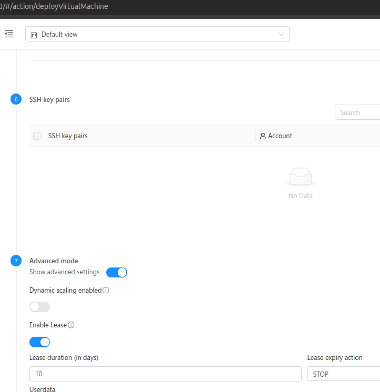Click the project icon inside Default view selector
Viewport: 380px width, 392px height.
tap(34, 35)
